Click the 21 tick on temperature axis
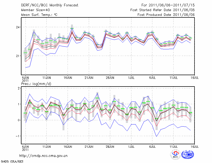 pyautogui.click(x=18, y=56)
